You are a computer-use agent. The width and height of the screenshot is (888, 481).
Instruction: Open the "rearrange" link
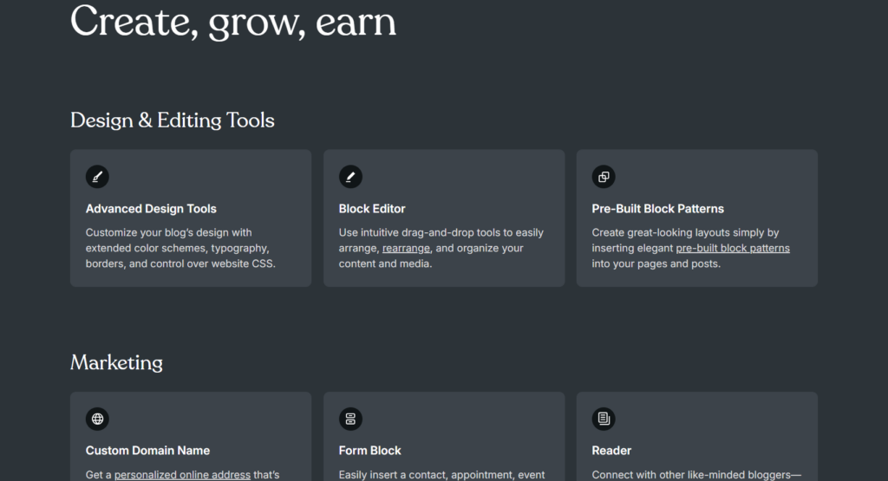click(x=406, y=249)
